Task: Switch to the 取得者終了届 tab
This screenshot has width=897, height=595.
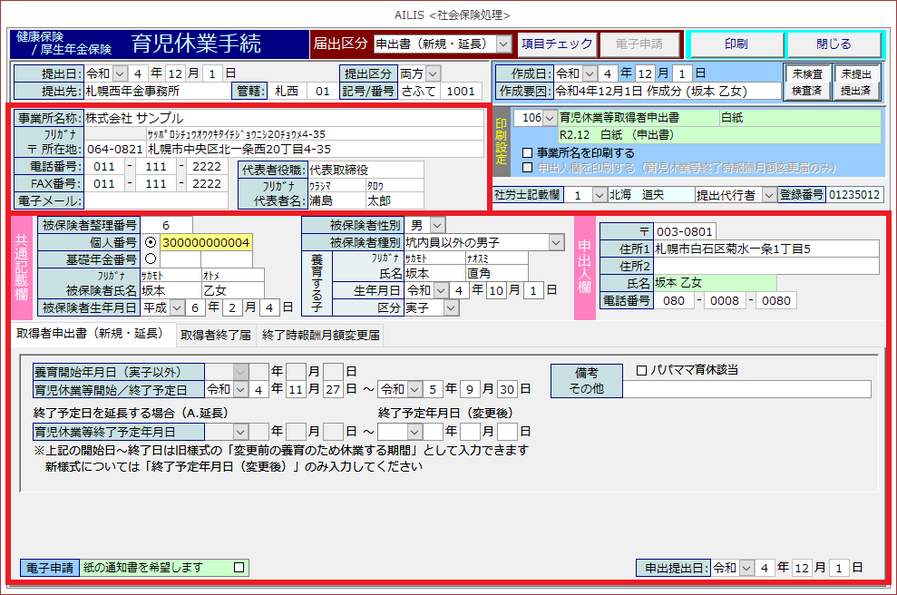Action: pos(215,335)
